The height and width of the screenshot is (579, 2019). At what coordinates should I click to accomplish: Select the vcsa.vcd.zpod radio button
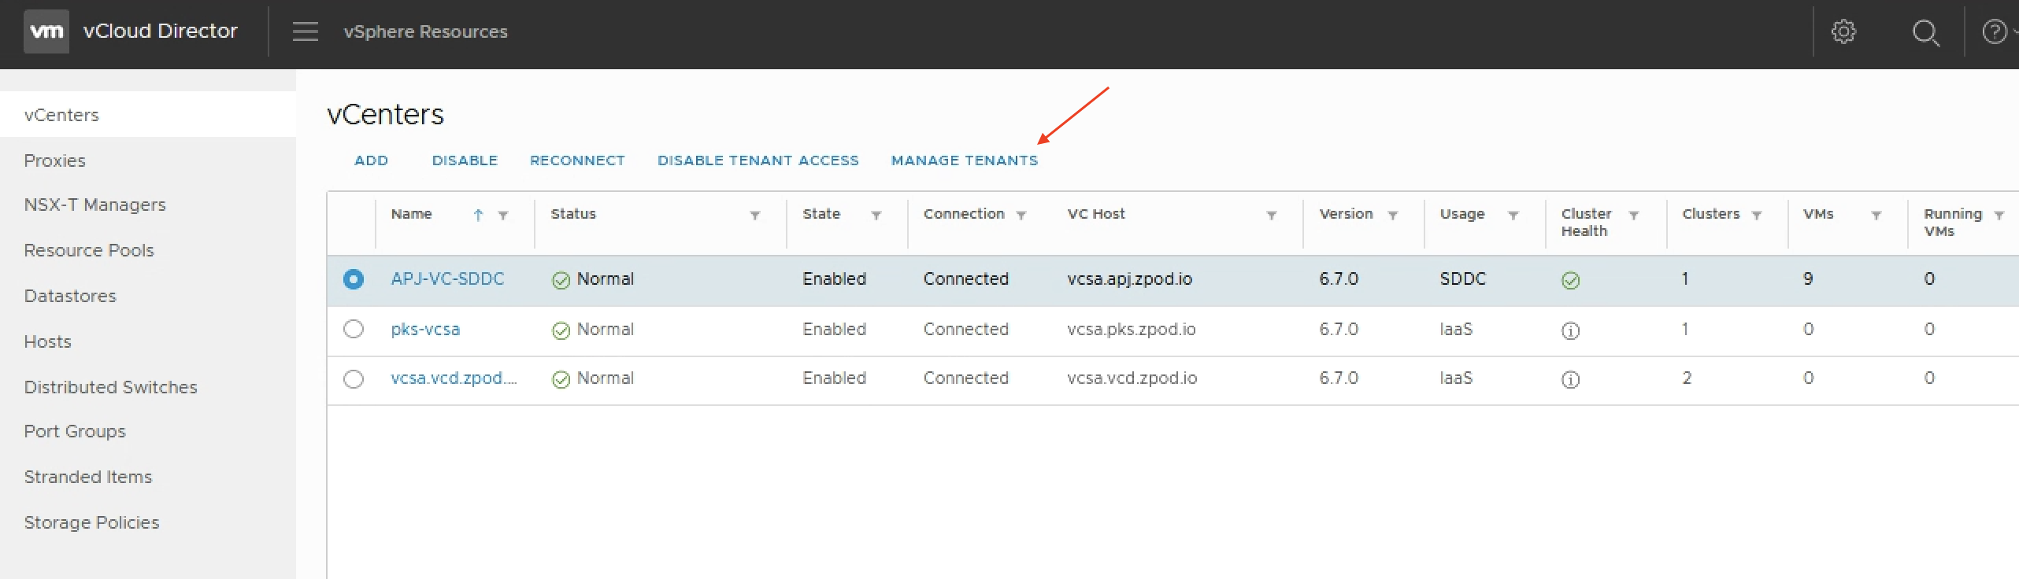[354, 378]
